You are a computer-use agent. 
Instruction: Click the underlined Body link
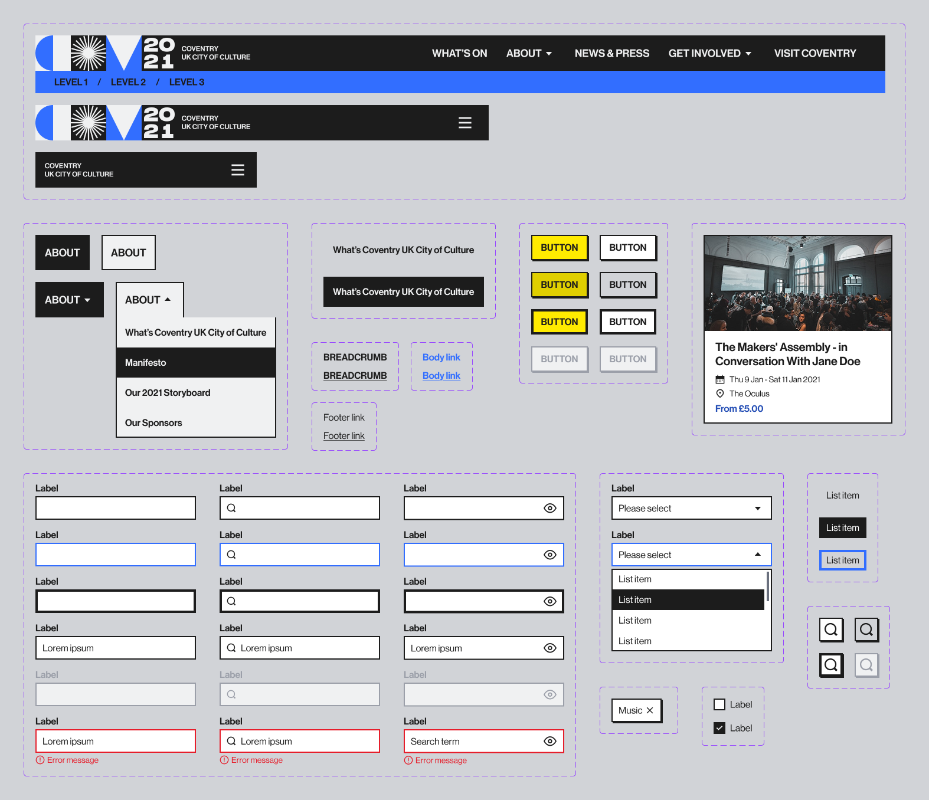point(441,376)
